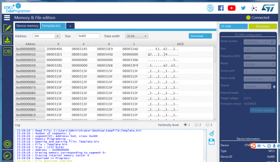Expand the Download button arrow

[209, 36]
